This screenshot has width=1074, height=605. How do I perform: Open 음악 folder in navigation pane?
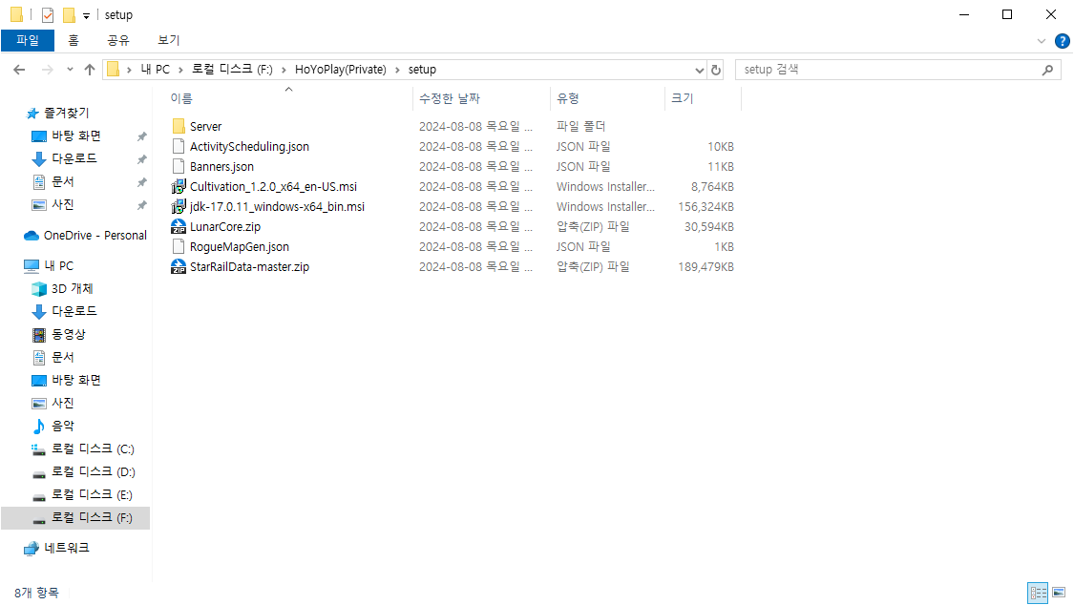53,426
